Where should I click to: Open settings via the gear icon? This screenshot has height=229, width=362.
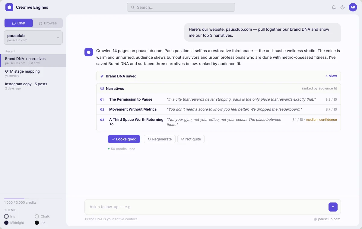342,8
